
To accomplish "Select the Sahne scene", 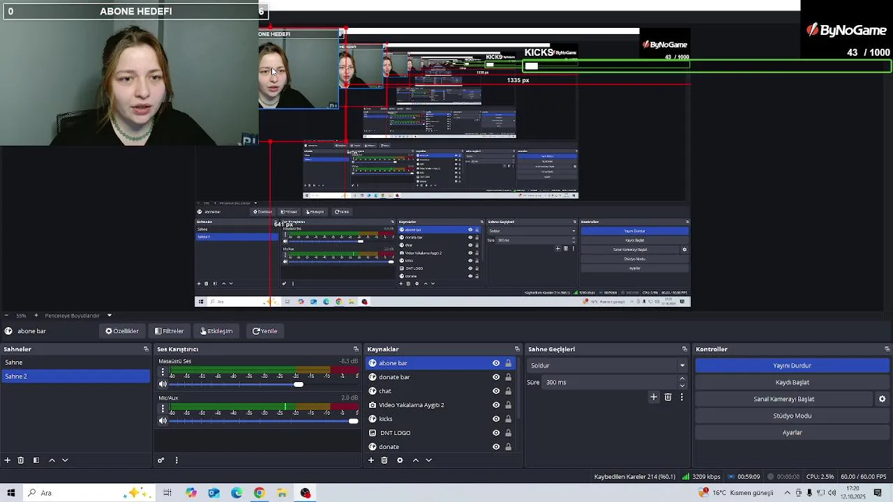I will coord(75,363).
